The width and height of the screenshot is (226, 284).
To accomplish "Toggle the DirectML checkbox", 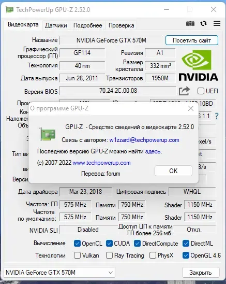I will coord(186,244).
